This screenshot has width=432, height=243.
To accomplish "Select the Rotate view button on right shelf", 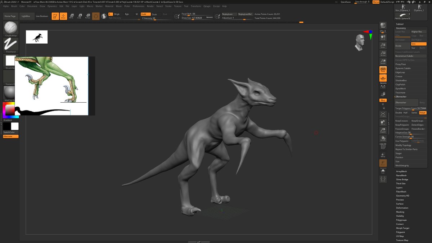I will (x=383, y=139).
